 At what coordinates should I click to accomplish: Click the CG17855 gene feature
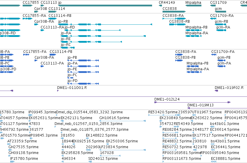[28, 6]
